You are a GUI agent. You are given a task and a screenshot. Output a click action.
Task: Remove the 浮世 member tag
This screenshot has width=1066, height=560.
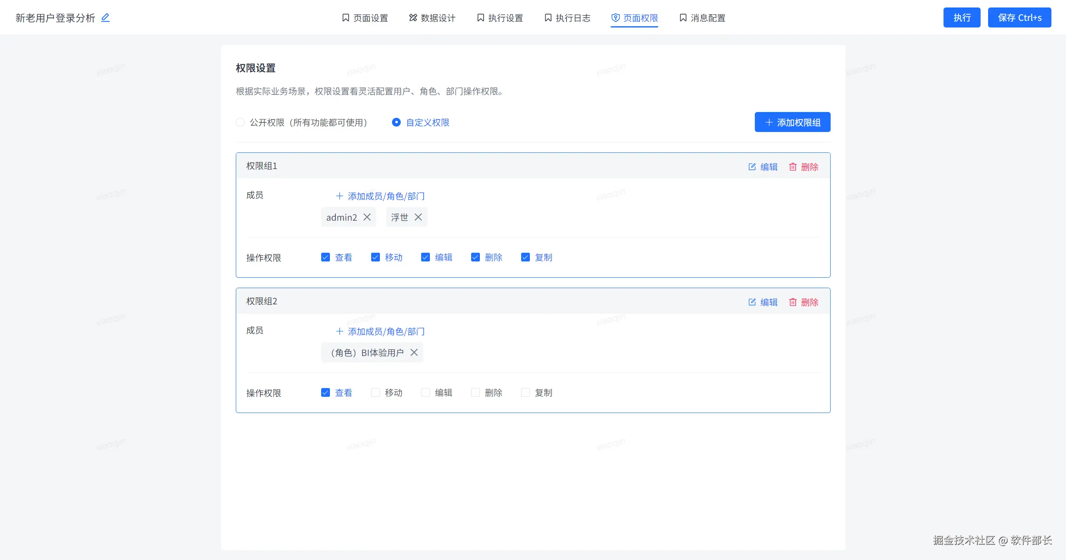pyautogui.click(x=418, y=217)
